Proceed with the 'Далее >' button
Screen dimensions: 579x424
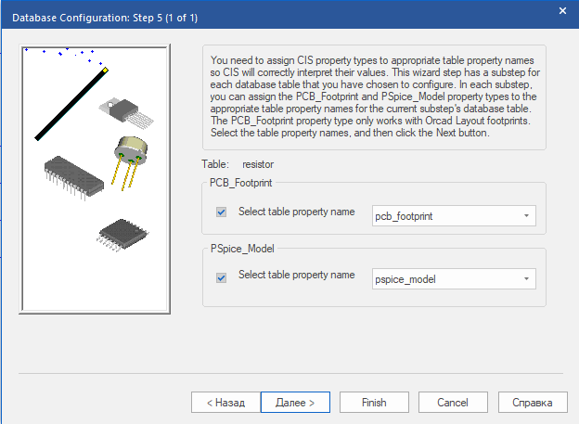(295, 403)
